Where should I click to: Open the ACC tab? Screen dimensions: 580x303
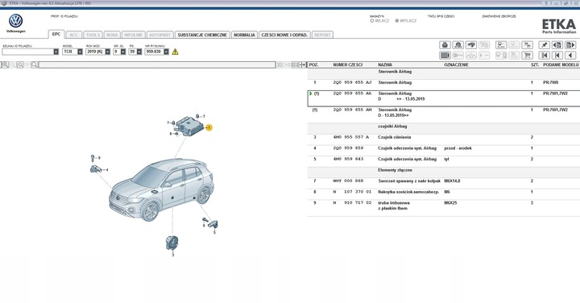tap(74, 35)
